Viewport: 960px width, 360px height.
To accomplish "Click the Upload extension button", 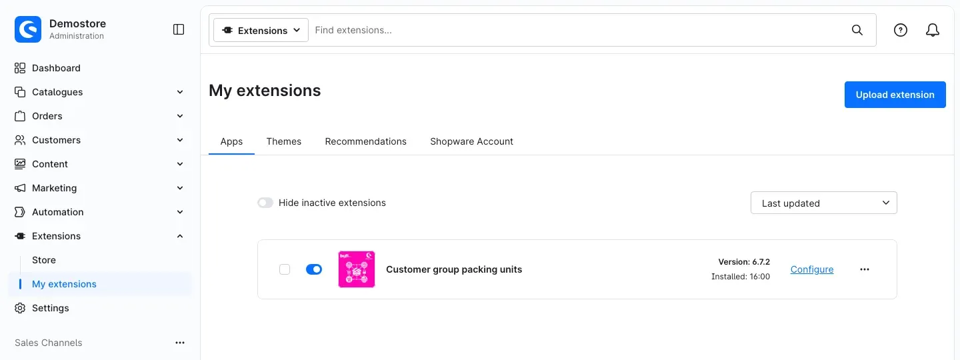I will click(895, 95).
